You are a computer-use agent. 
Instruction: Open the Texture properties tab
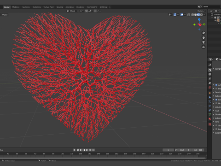tap(209, 124)
